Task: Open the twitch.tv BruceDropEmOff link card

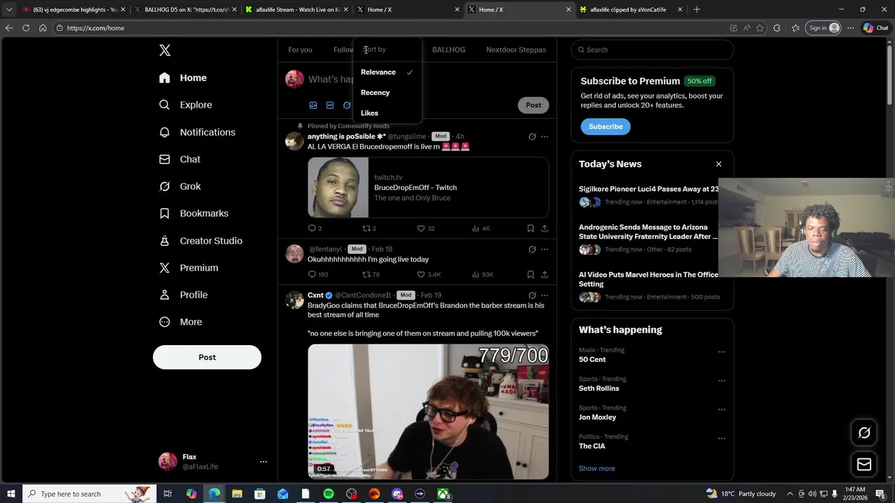Action: 428,187
